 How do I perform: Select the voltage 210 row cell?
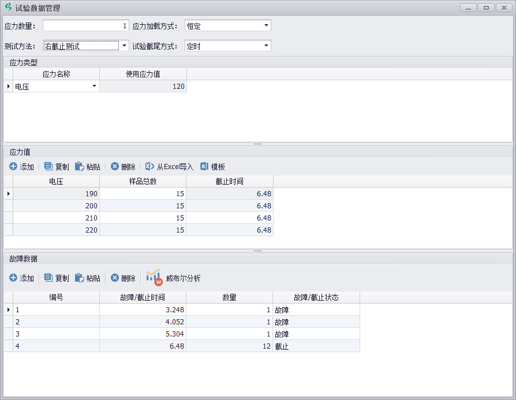(56, 218)
